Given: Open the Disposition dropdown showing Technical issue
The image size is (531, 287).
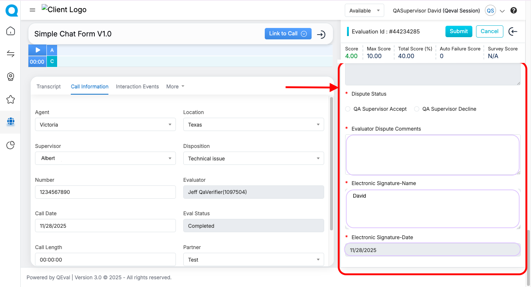Looking at the screenshot, I should click(253, 159).
